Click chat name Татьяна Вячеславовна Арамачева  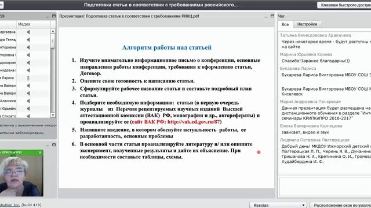[315, 35]
